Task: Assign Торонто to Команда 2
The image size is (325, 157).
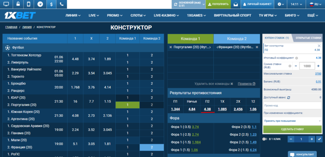Action: 152,76
